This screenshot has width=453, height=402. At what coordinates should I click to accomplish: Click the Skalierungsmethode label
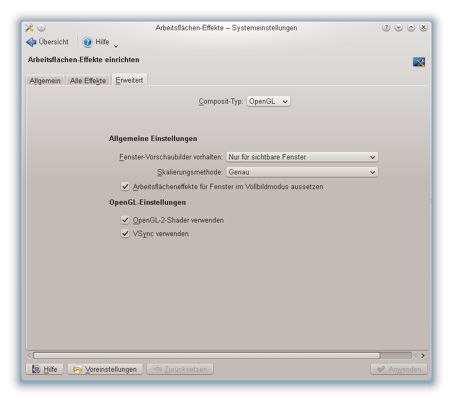click(190, 172)
